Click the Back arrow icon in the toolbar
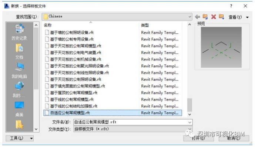The width and height of the screenshot is (255, 147). pos(197,17)
